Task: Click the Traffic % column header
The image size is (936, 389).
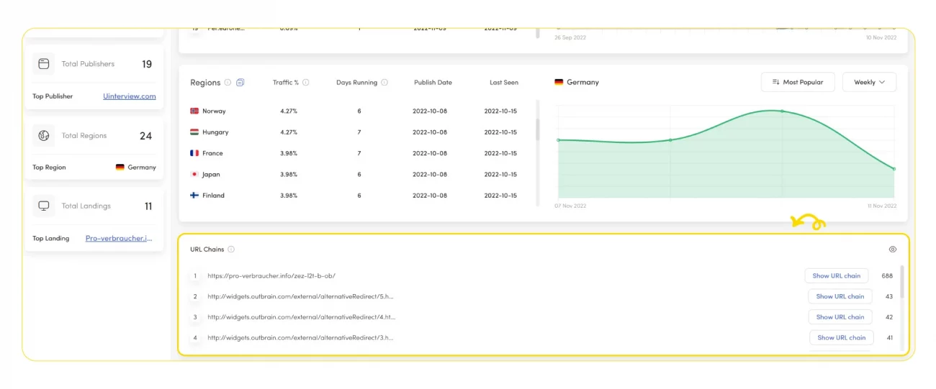Action: pyautogui.click(x=286, y=83)
